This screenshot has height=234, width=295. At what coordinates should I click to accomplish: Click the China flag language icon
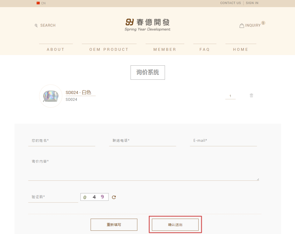click(38, 3)
